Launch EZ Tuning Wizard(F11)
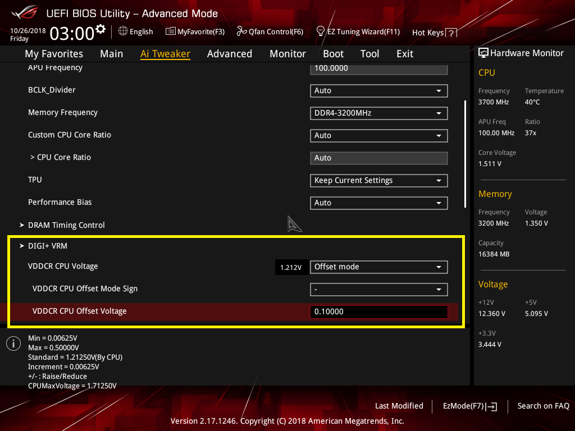The image size is (575, 431). pos(363,32)
